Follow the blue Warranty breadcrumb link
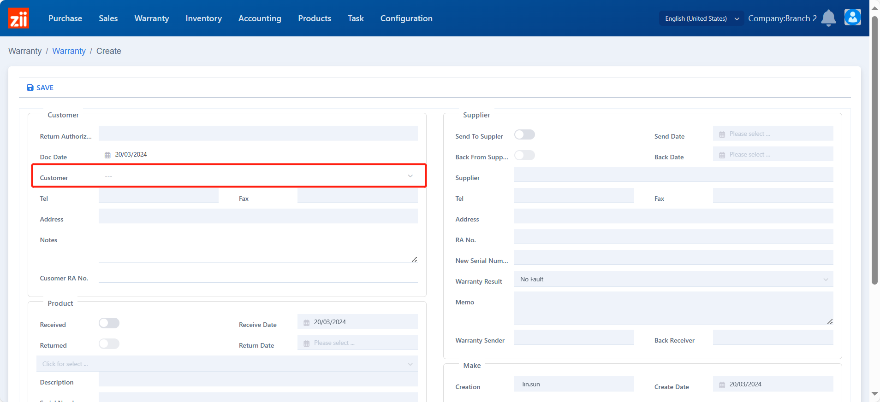Screen dimensions: 880x402 [x=69, y=51]
